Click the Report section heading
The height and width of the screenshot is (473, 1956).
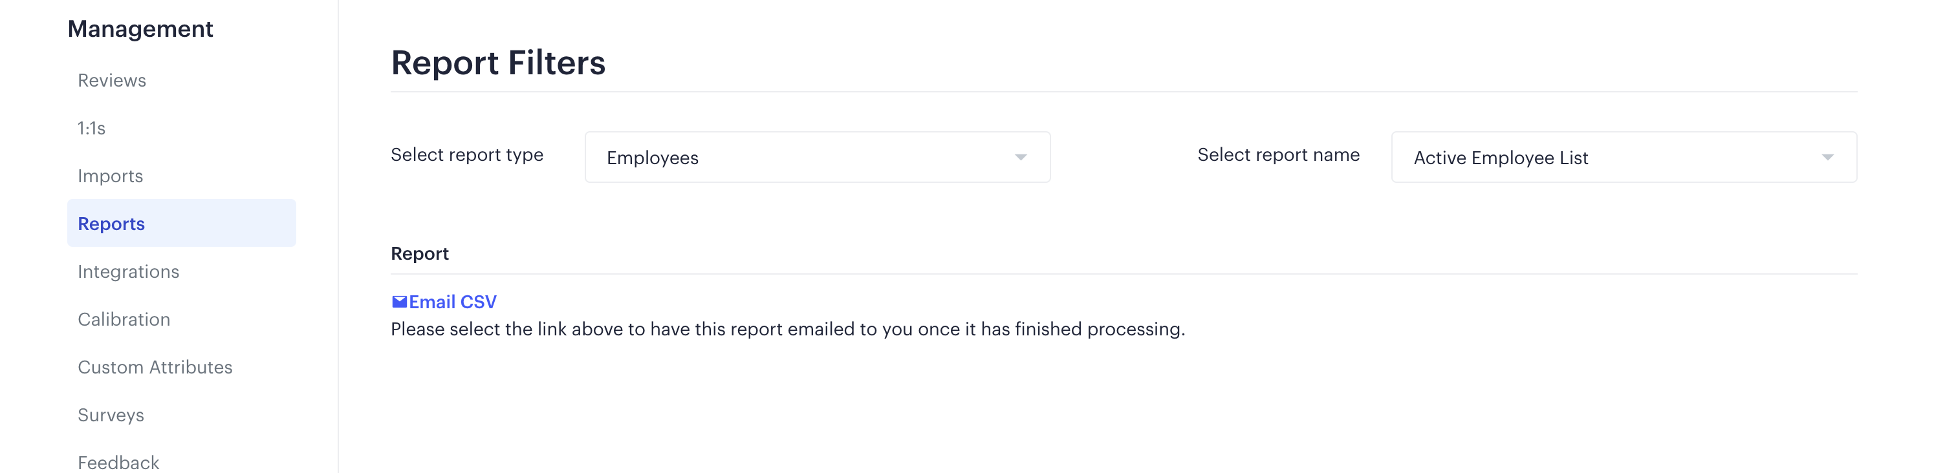[x=420, y=253]
